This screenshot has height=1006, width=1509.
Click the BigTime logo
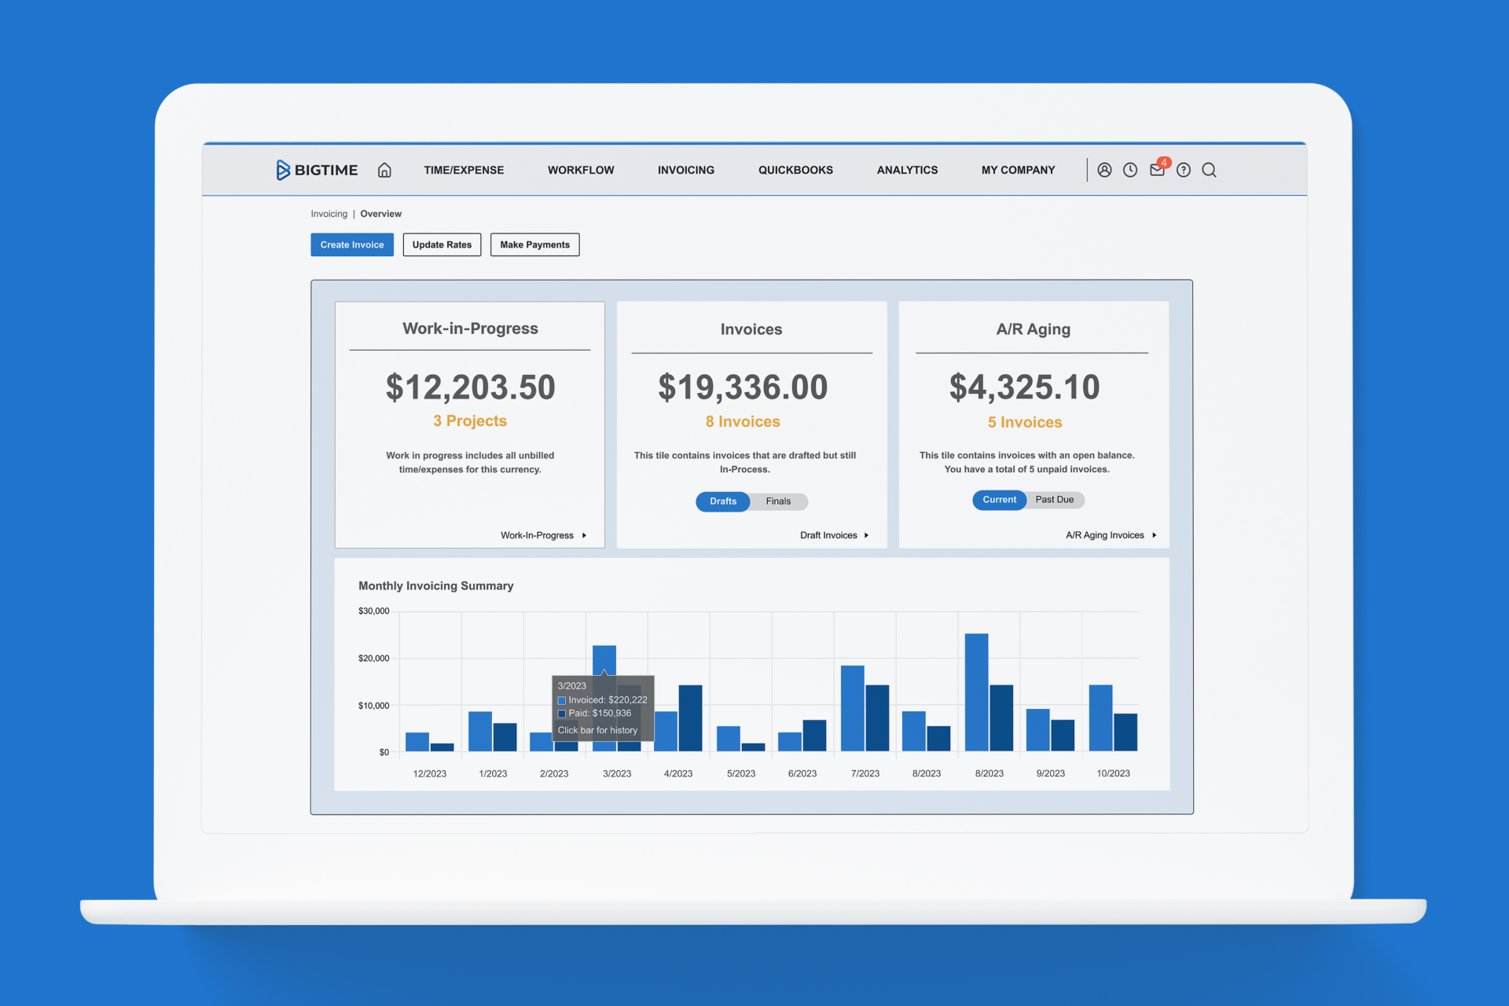(317, 170)
